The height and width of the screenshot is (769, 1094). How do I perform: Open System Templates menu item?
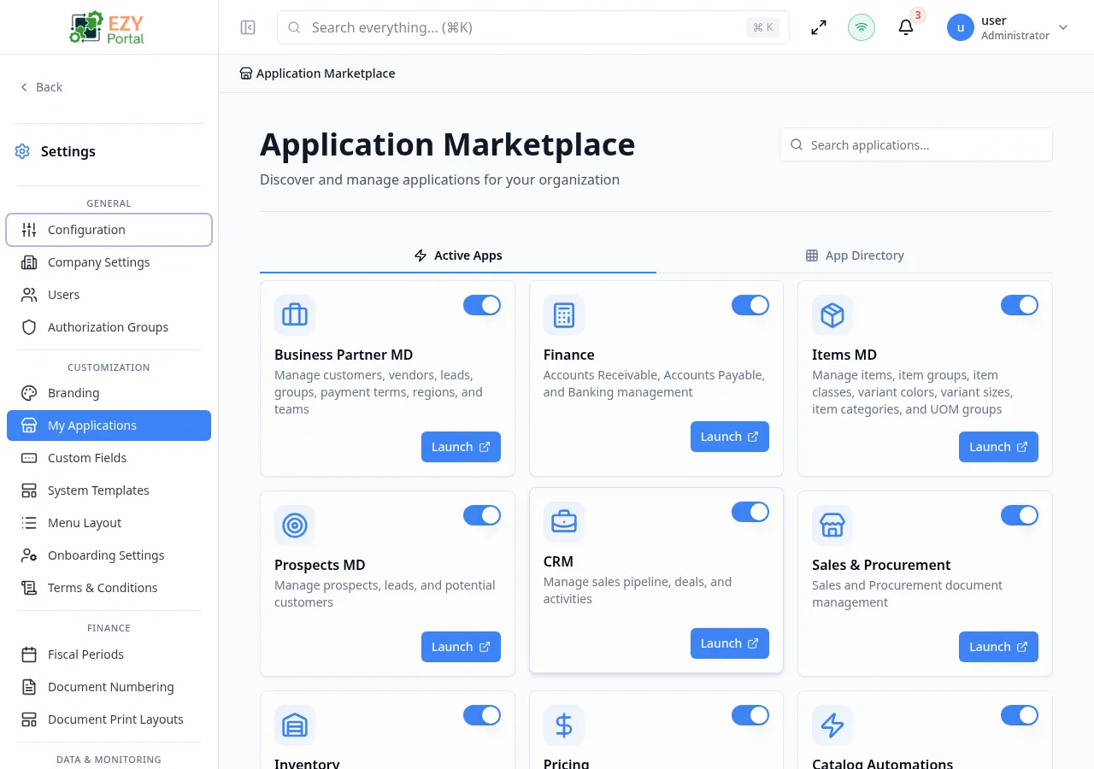[109, 490]
